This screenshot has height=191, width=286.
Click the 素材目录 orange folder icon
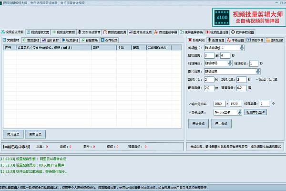[x=268, y=40]
